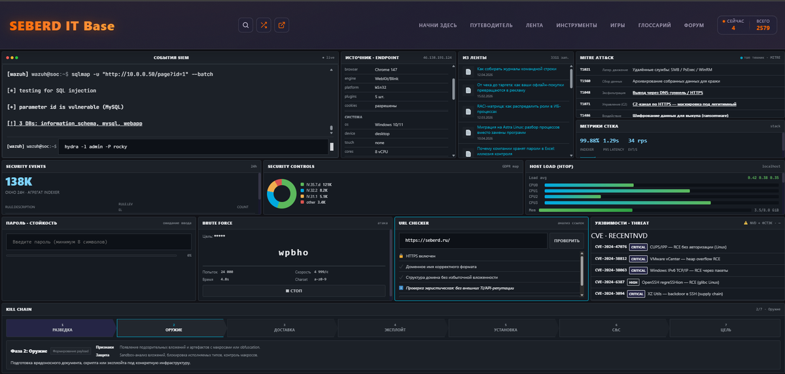
Task: Click the lock icon beside HTTPS включен
Action: (401, 256)
